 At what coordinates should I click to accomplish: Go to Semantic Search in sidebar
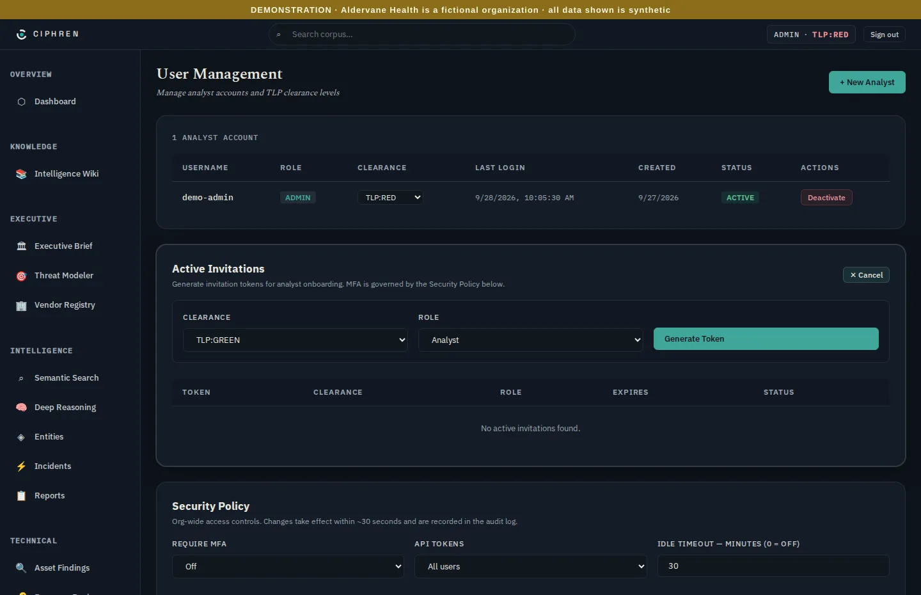(x=67, y=378)
